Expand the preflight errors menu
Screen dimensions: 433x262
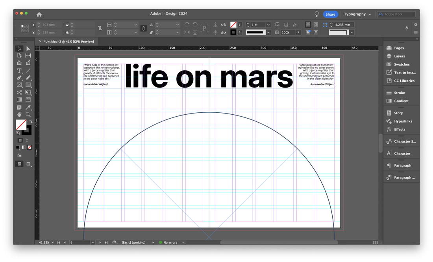click(183, 242)
